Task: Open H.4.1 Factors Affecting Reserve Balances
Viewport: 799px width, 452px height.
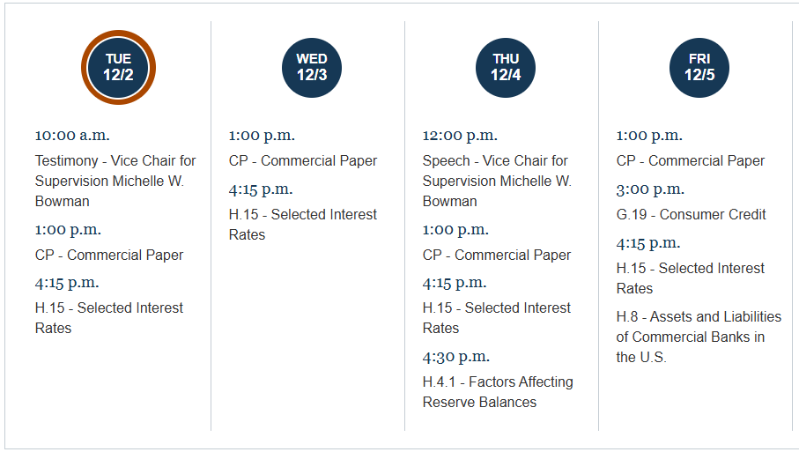Action: click(x=498, y=391)
